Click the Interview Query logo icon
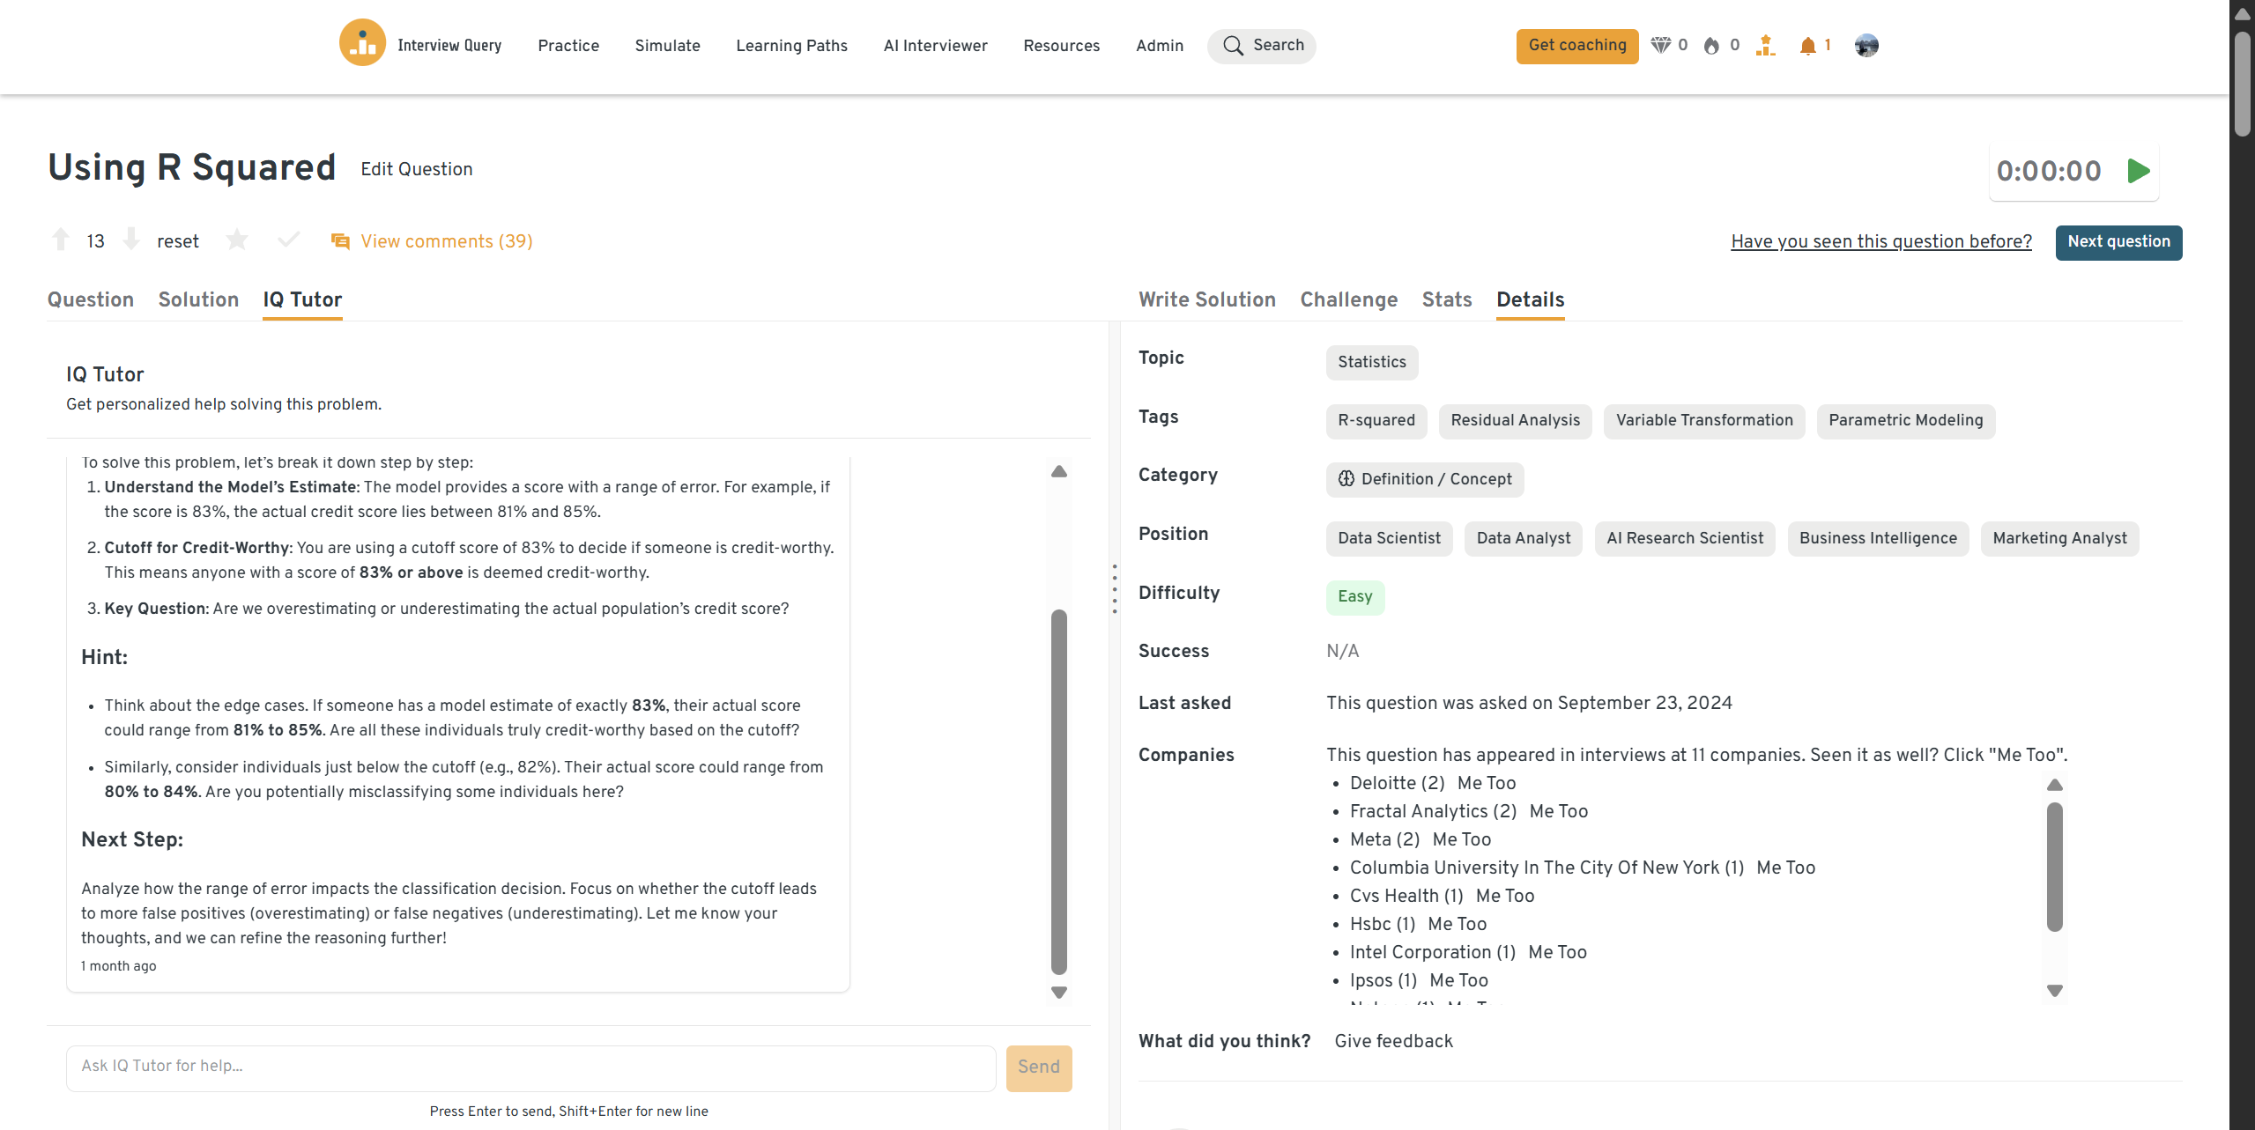Viewport: 2255px width, 1130px height. [x=362, y=44]
